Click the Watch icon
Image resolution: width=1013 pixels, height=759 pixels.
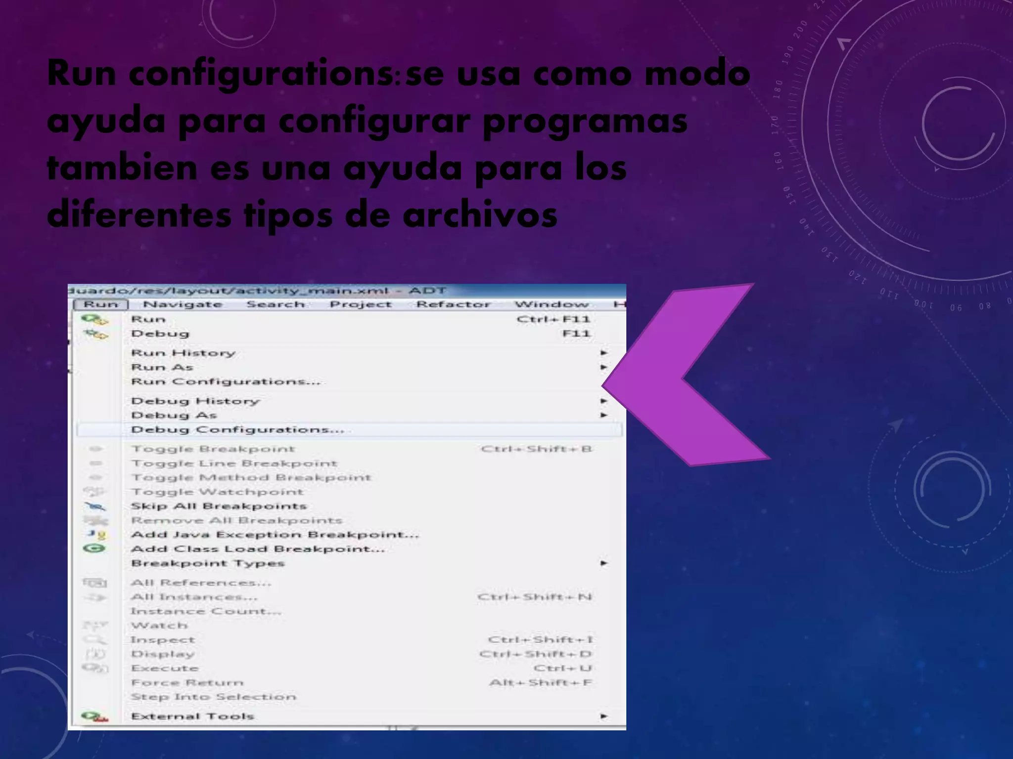point(95,626)
